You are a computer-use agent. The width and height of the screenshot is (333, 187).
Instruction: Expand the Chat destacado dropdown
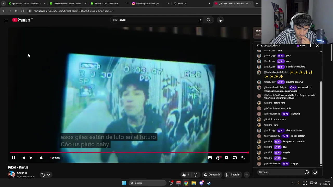[268, 46]
